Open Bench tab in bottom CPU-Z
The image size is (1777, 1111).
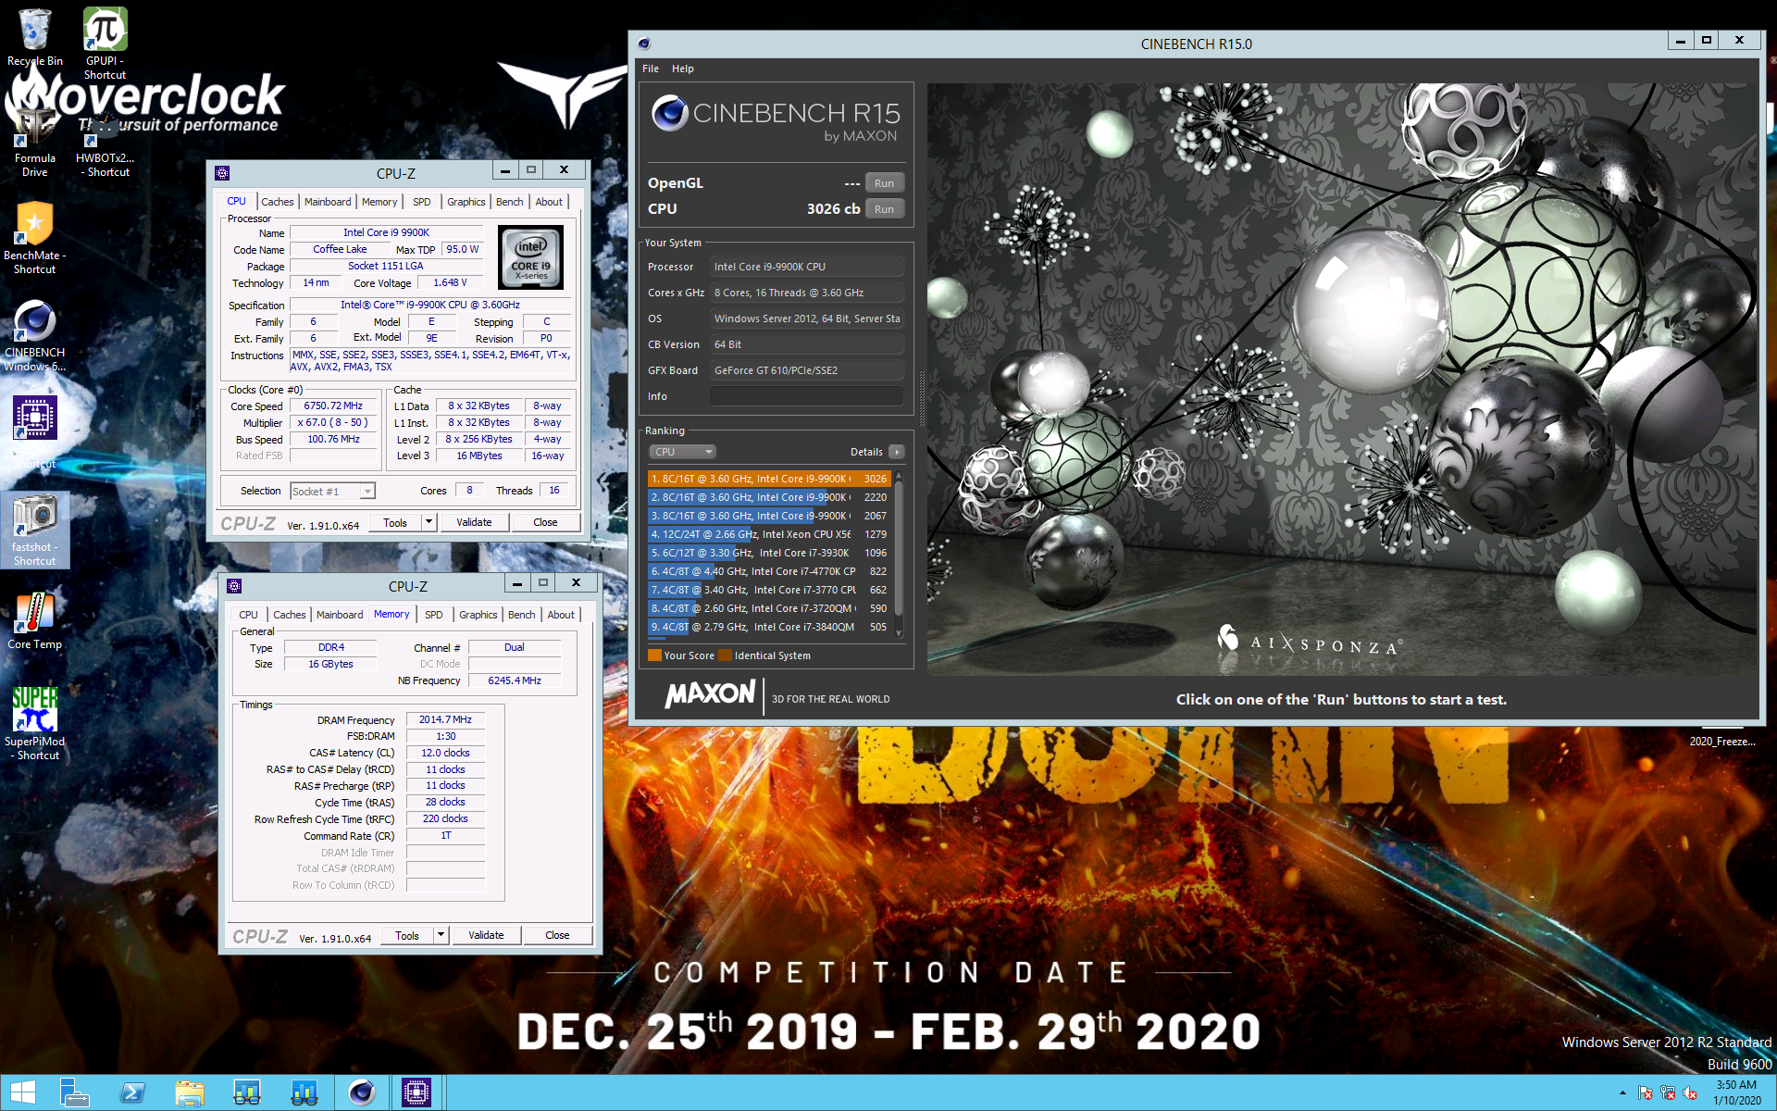pos(521,615)
